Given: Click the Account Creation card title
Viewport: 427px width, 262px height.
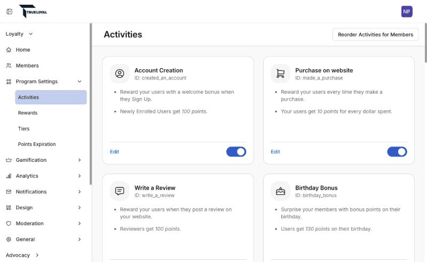Looking at the screenshot, I should coord(159,70).
